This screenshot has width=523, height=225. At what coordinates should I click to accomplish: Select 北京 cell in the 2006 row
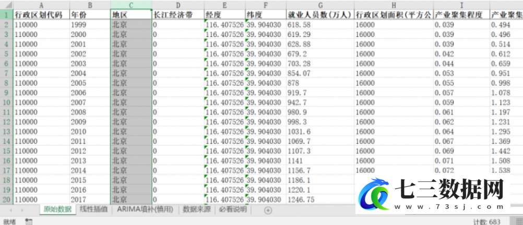click(131, 93)
